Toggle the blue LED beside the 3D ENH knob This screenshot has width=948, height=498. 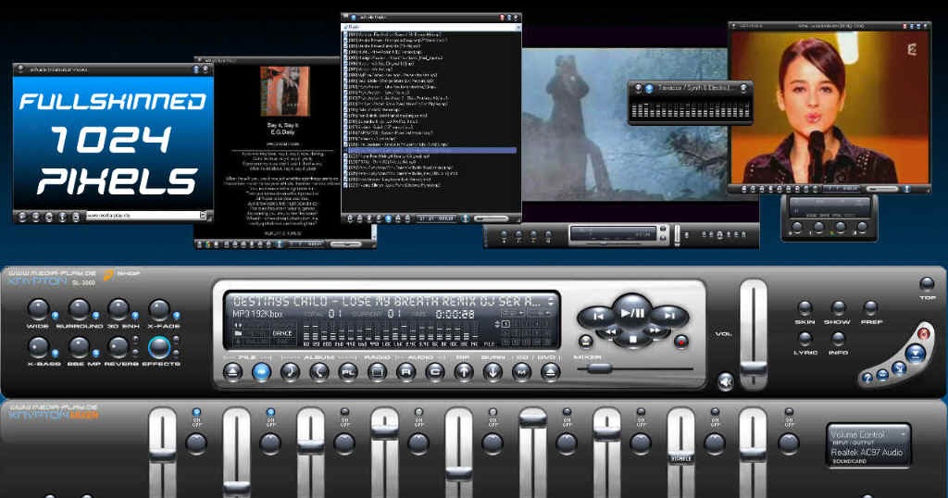(135, 316)
